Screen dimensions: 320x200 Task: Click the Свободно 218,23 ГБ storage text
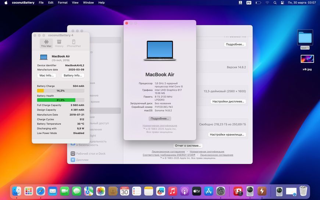coord(223,124)
